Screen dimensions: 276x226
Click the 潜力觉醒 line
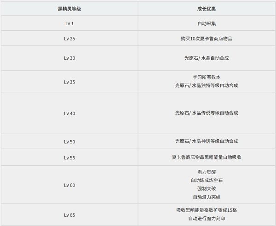click(207, 172)
